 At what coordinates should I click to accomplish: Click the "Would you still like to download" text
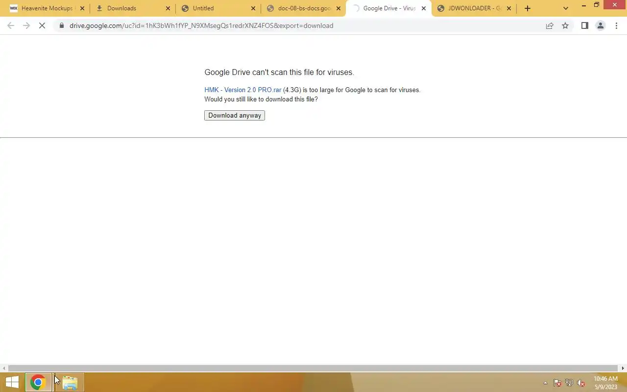pos(261,99)
